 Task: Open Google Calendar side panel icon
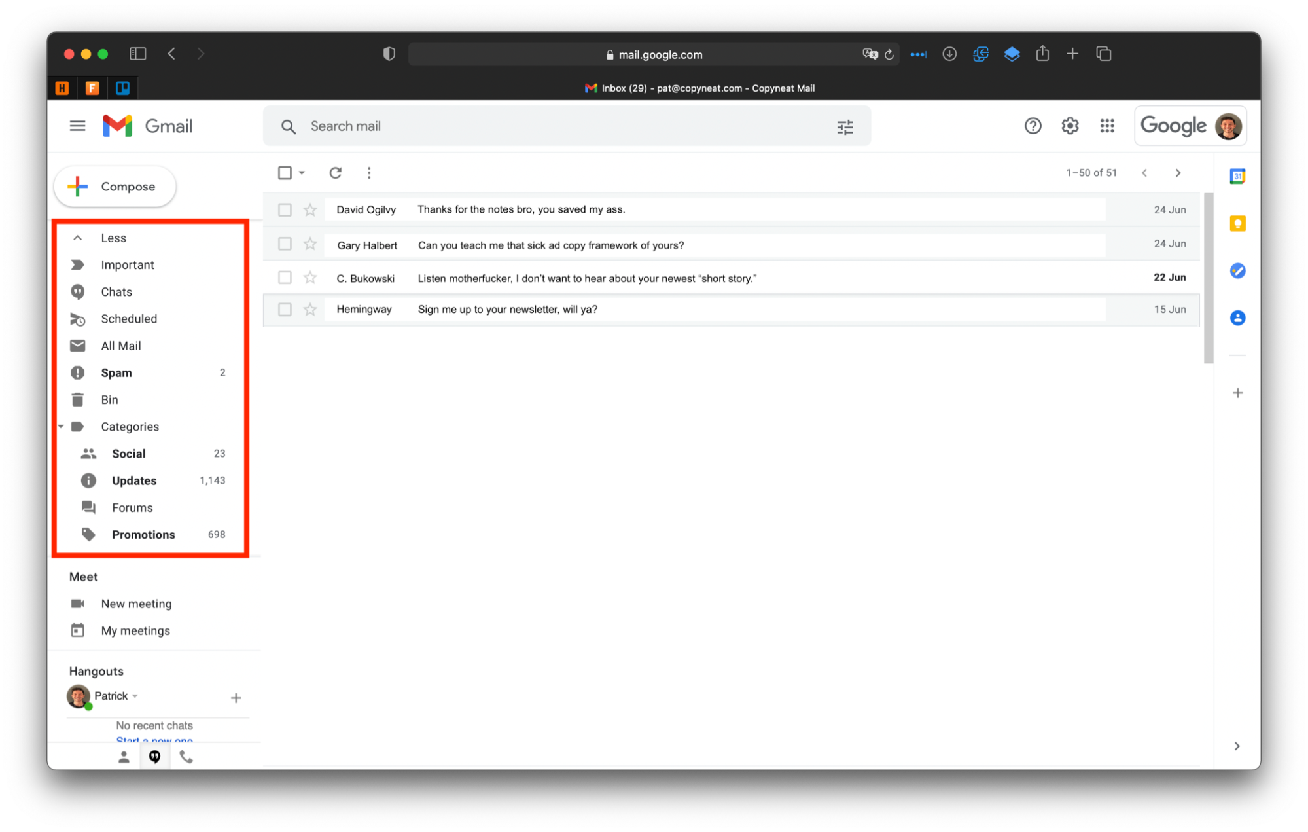(x=1237, y=176)
